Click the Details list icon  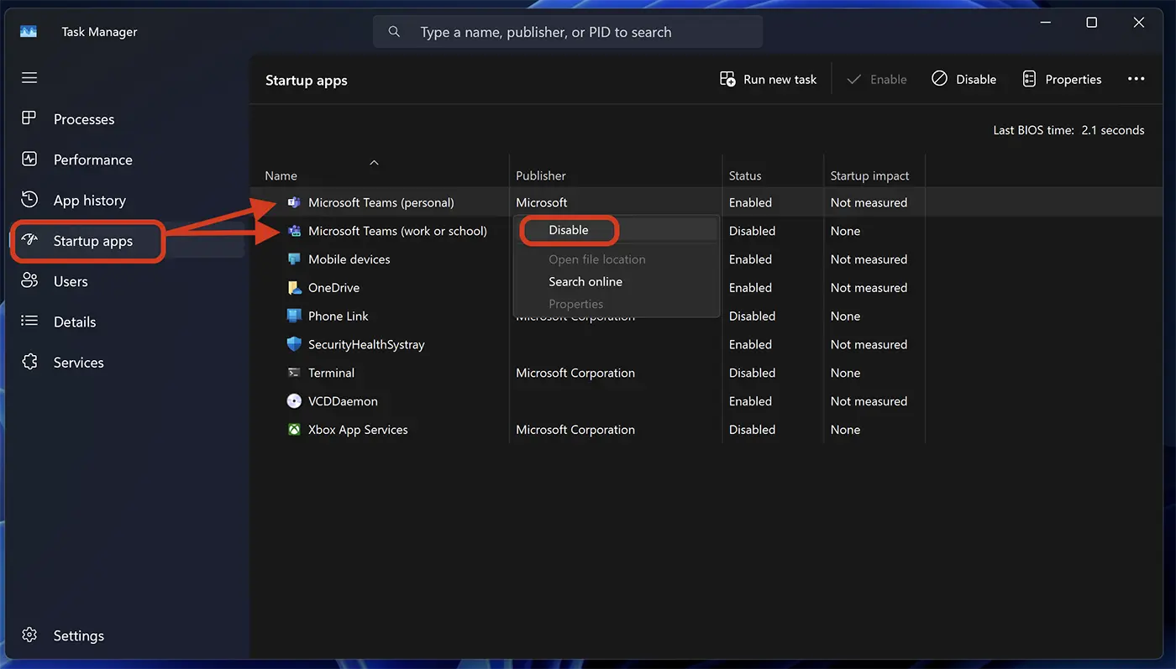click(29, 321)
